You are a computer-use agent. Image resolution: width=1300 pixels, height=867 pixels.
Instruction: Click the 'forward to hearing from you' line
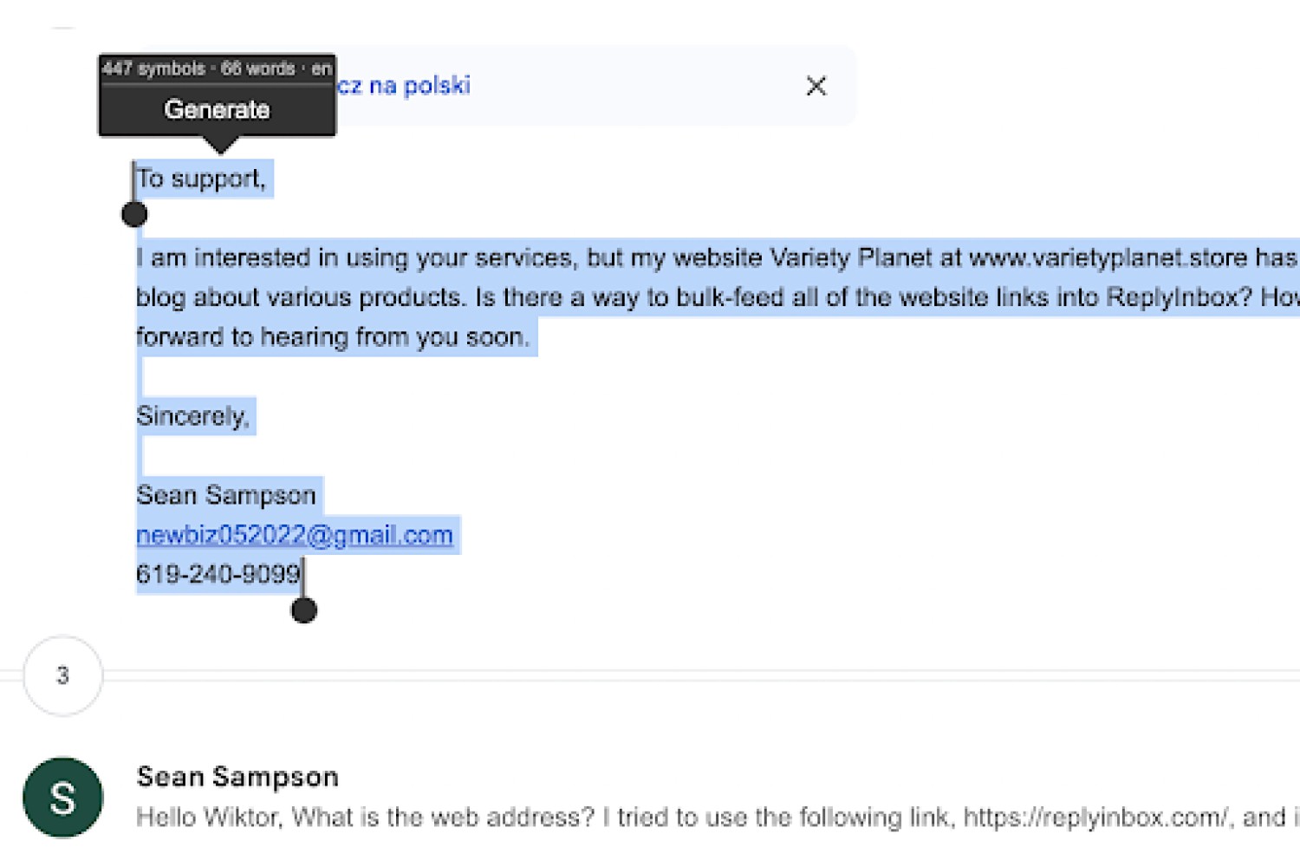pyautogui.click(x=333, y=336)
